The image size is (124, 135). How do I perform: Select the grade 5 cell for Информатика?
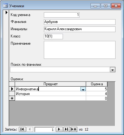[97, 89]
